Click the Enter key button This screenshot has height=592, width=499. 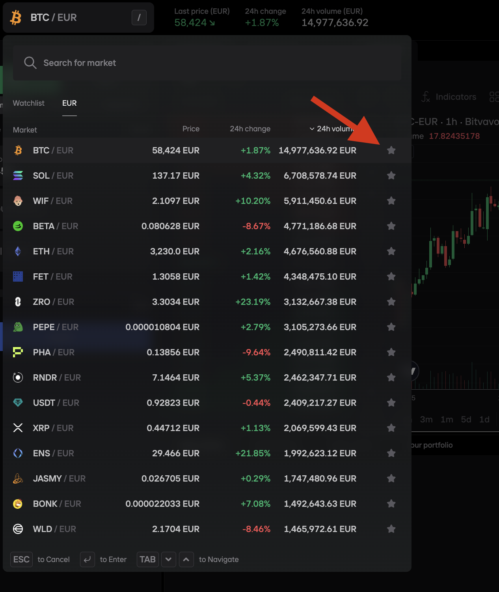click(x=88, y=559)
